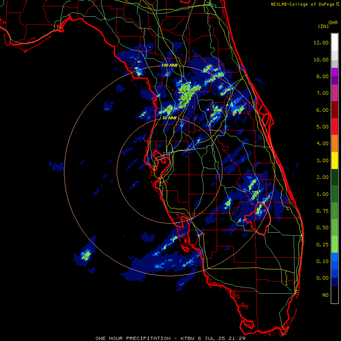The image size is (341, 341).
Task: Click the 50 NMI range ring label
Action: [x=169, y=118]
